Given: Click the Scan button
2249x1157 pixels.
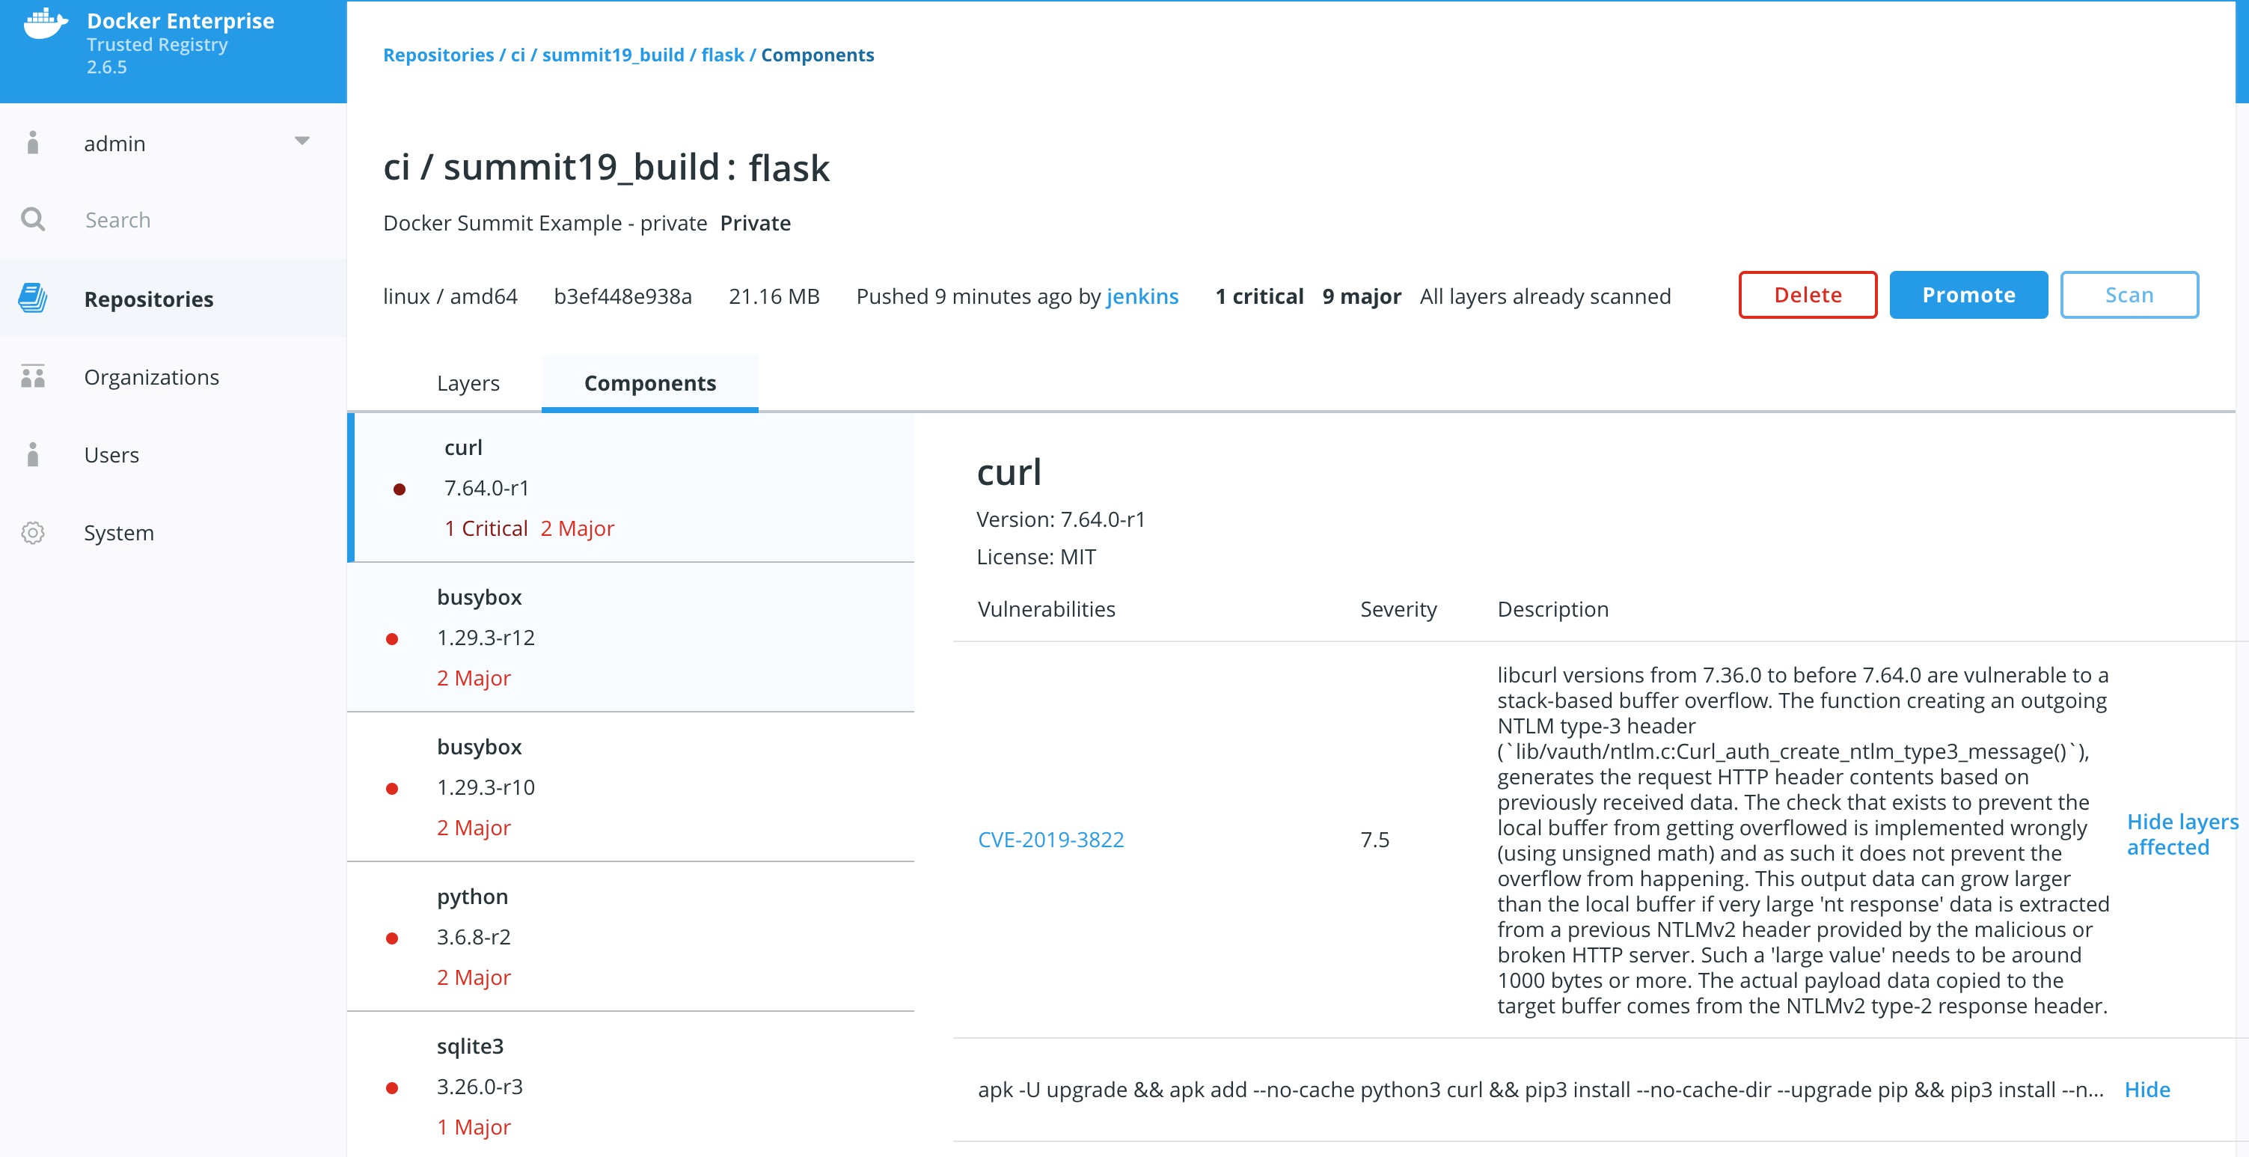Looking at the screenshot, I should coord(2128,295).
